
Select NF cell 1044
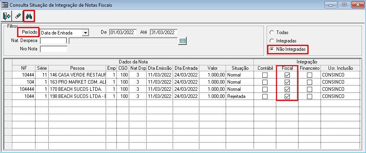(24, 97)
